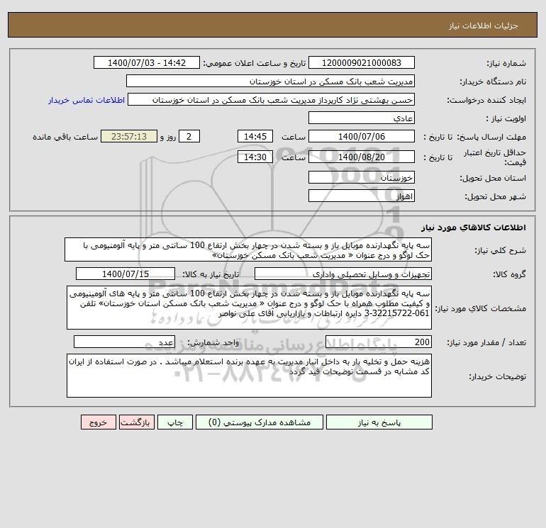Select the شماره نیاز field 1200009021000083

(x=362, y=62)
